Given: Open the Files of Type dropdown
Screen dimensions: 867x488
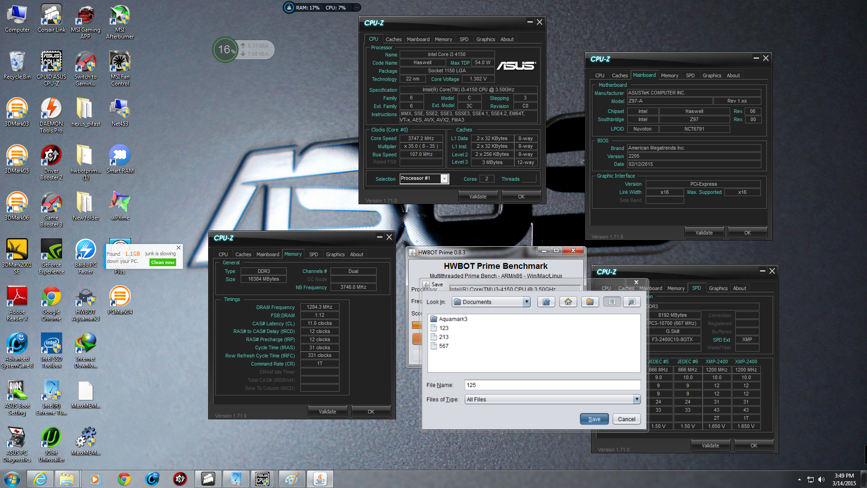Looking at the screenshot, I should tap(637, 399).
